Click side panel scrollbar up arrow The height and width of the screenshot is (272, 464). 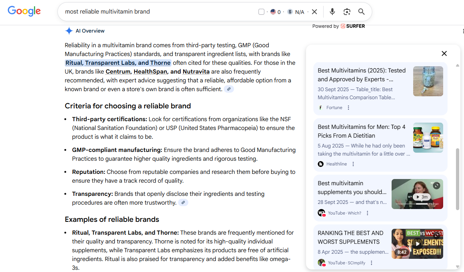tap(457, 66)
